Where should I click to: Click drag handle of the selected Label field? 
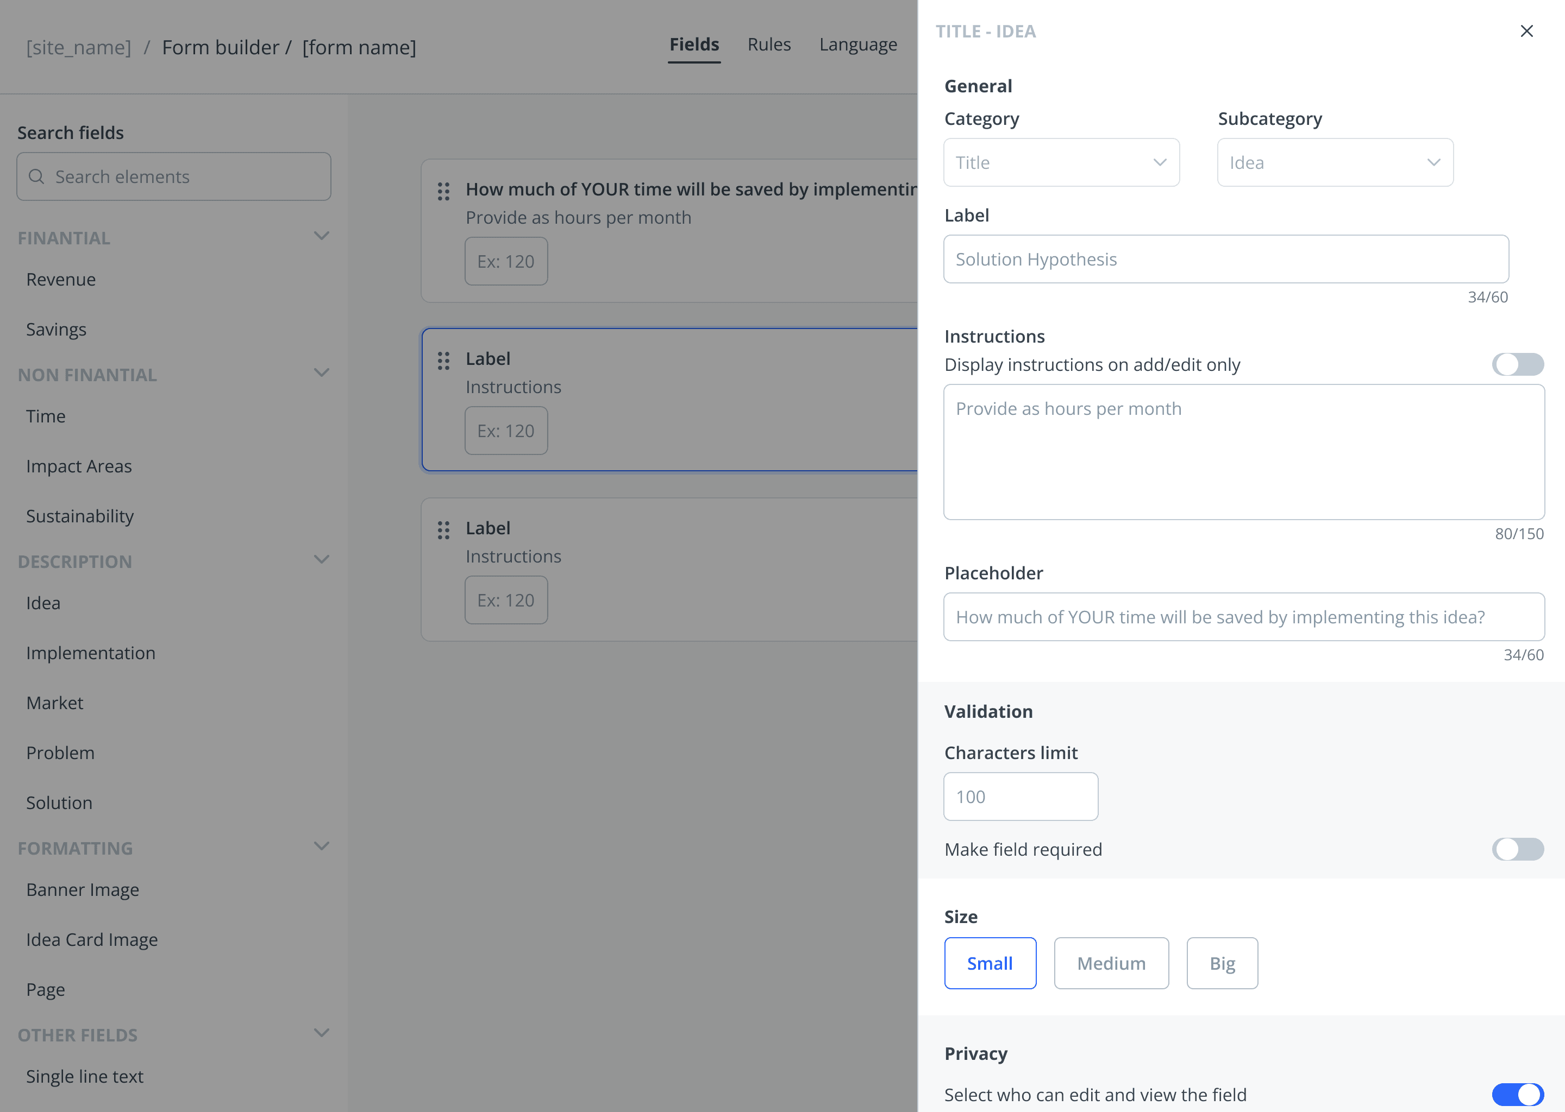[x=443, y=361]
